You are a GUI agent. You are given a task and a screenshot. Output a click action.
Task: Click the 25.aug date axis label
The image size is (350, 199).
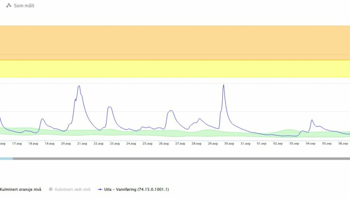pos(147,143)
